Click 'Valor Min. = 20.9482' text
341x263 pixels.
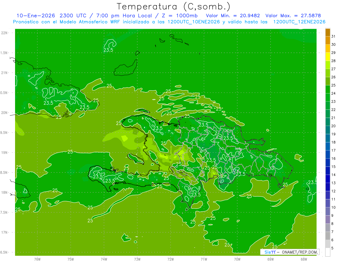click(x=233, y=16)
